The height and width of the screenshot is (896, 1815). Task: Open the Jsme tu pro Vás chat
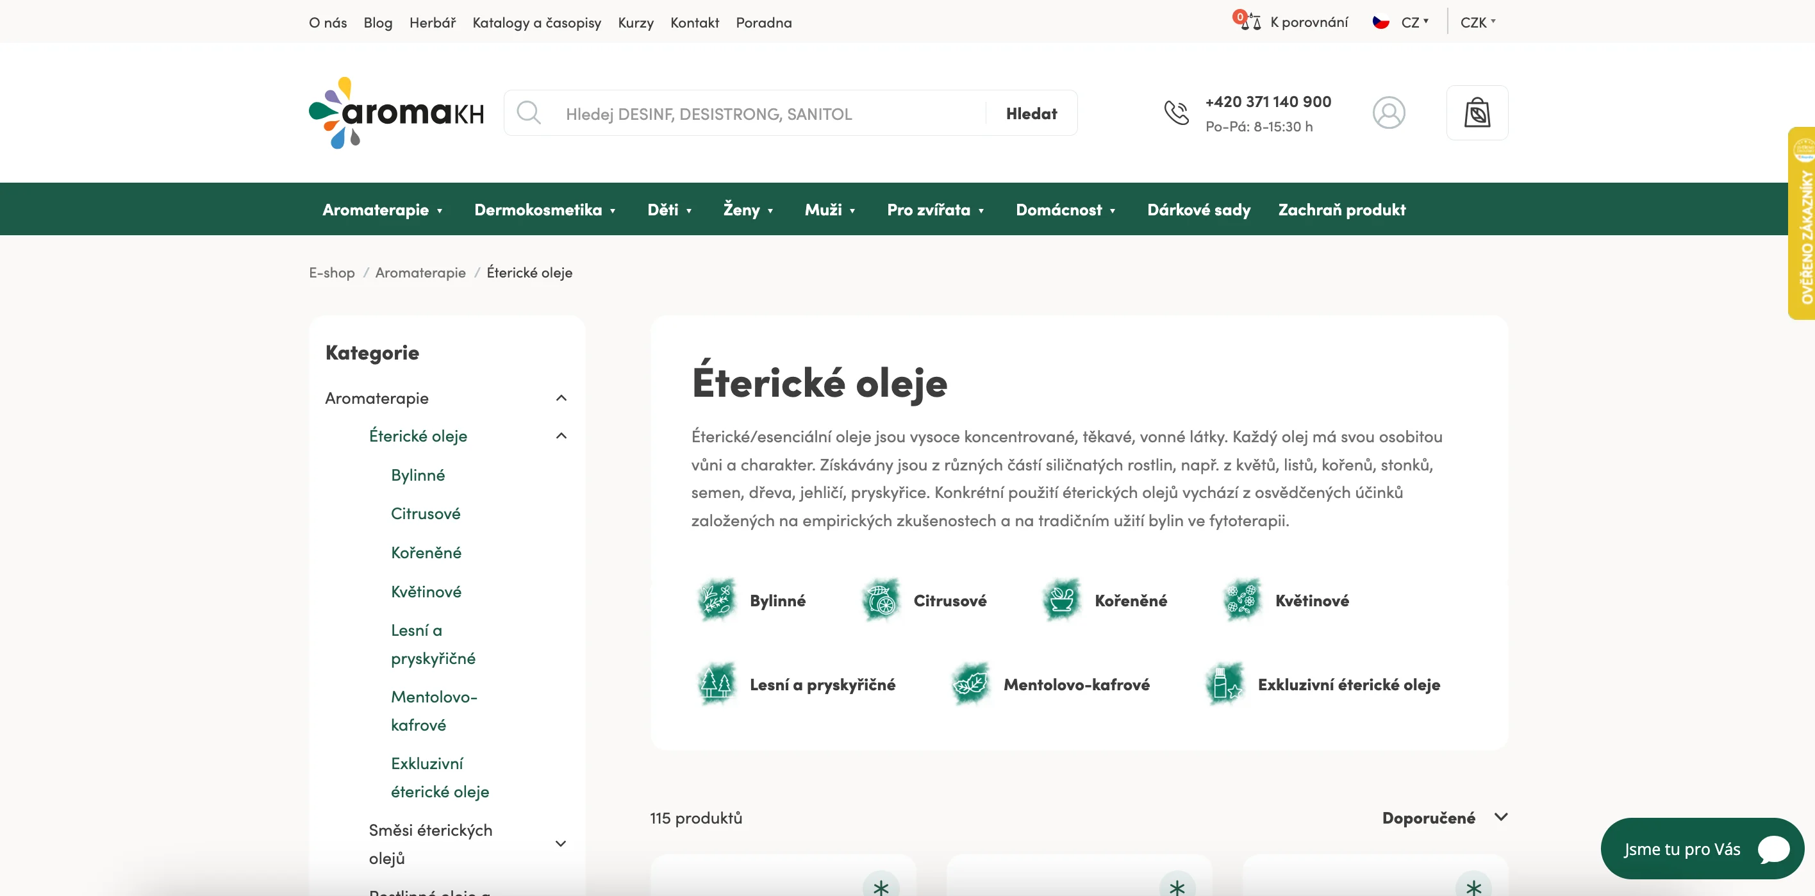click(x=1702, y=849)
